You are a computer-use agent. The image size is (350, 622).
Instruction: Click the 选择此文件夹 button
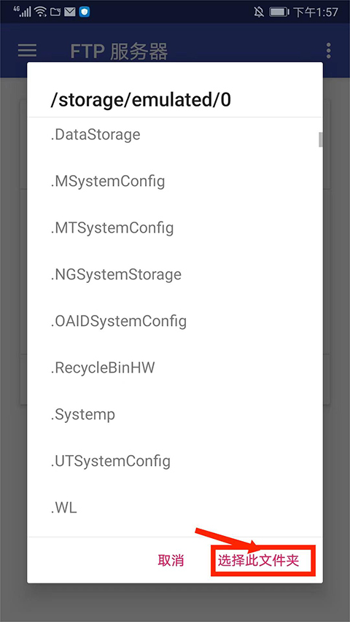pyautogui.click(x=258, y=561)
